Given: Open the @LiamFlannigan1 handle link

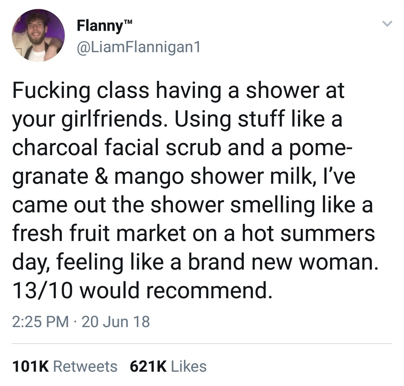Looking at the screenshot, I should [138, 47].
